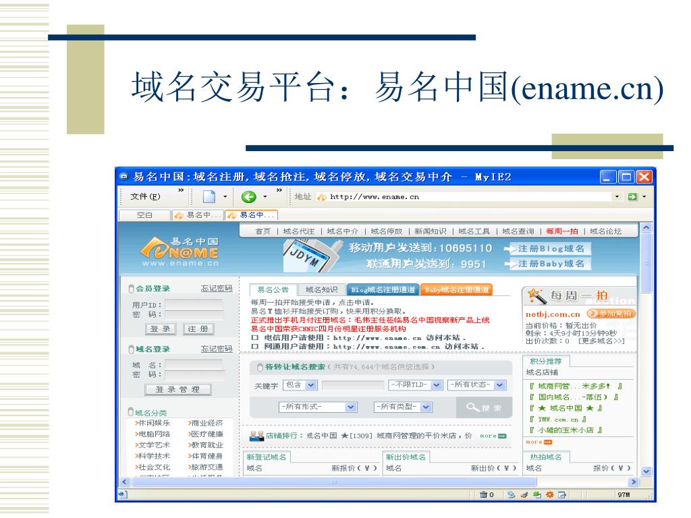
Task: Select the 域名知识 tab
Action: click(x=322, y=289)
